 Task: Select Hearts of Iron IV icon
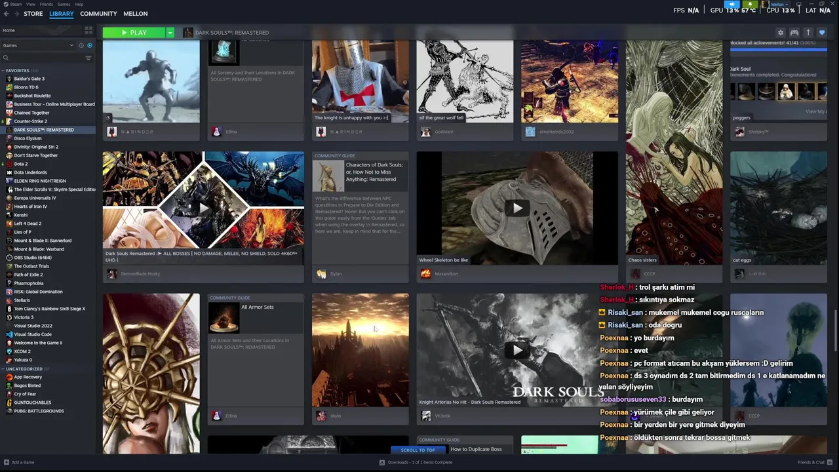point(9,206)
